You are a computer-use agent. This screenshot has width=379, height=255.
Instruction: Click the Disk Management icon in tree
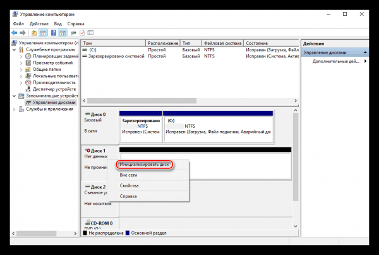28,103
